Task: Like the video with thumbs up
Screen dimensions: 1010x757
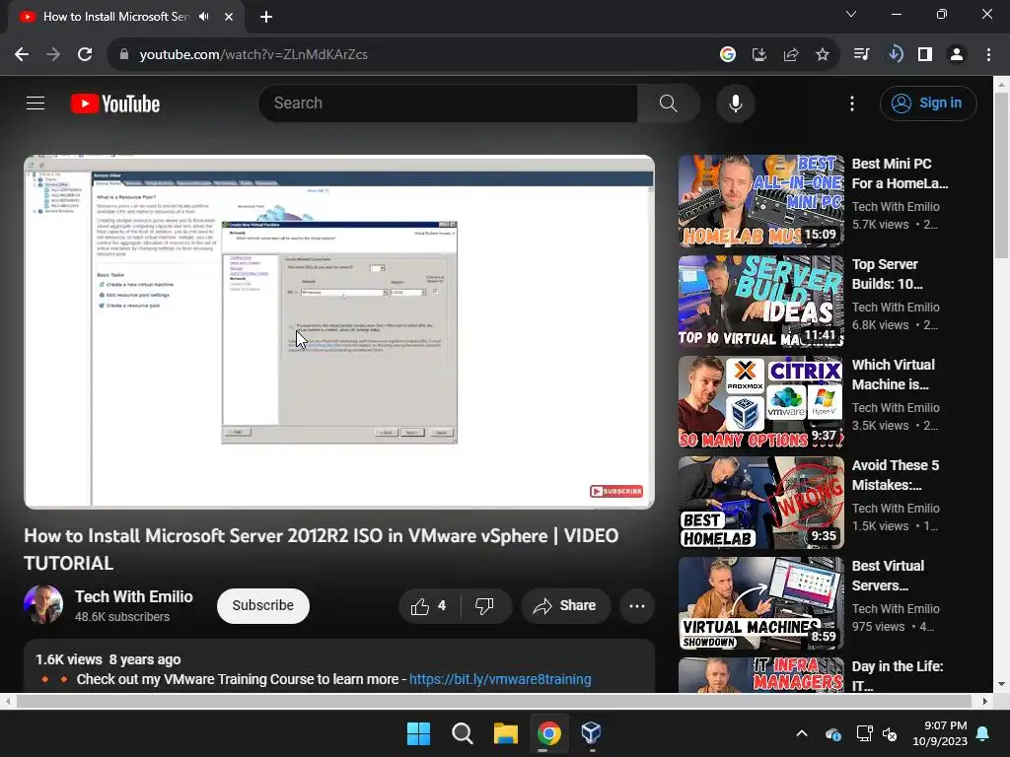Action: (x=429, y=606)
